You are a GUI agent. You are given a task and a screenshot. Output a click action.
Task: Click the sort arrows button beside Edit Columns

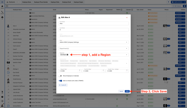(184, 6)
